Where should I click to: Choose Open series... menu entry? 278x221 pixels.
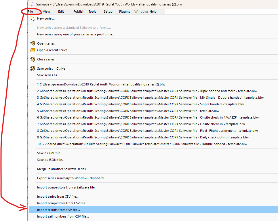[47, 43]
